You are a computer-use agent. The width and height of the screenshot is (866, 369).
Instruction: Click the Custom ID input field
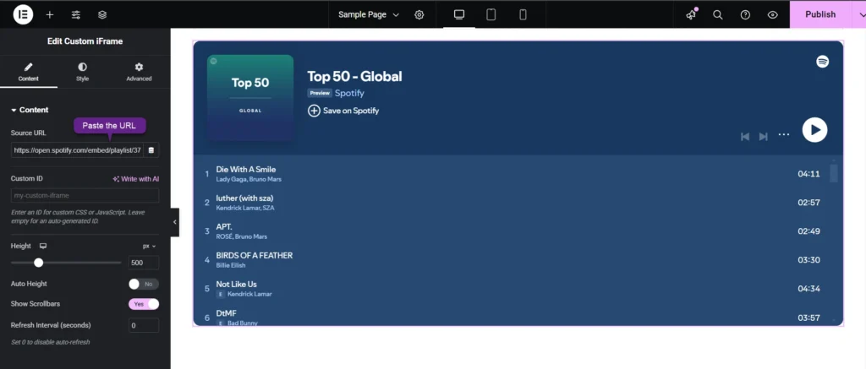(x=85, y=195)
